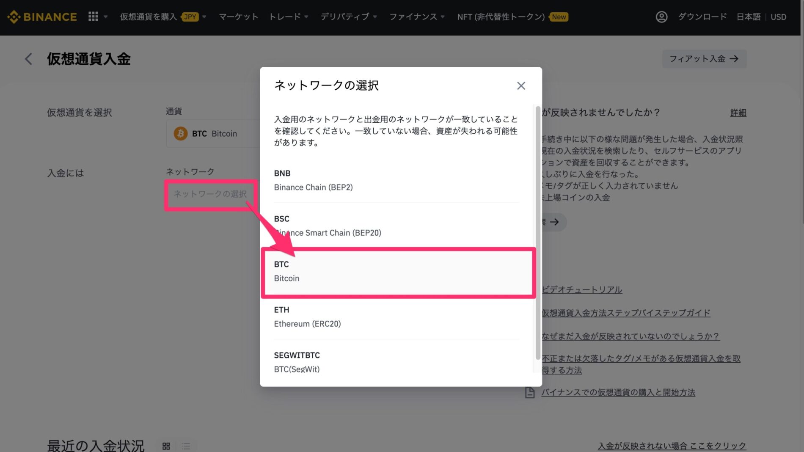
Task: Open the document icon beside Binance purchase guide
Action: (530, 392)
